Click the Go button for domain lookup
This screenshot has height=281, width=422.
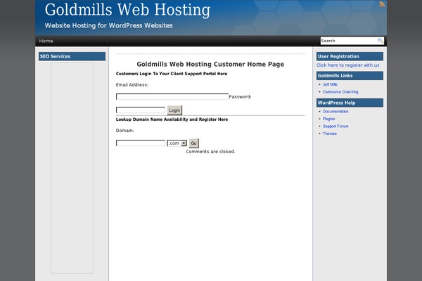coord(193,143)
